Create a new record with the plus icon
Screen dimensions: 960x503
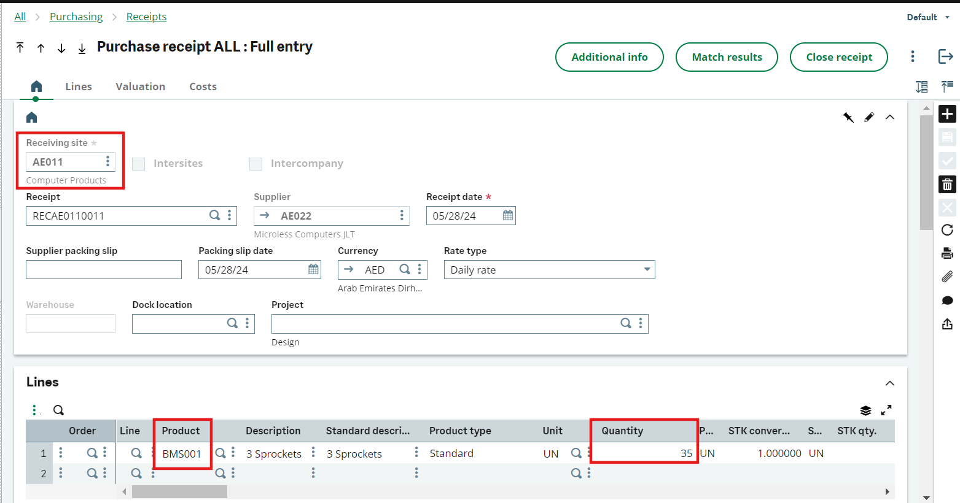pos(947,114)
